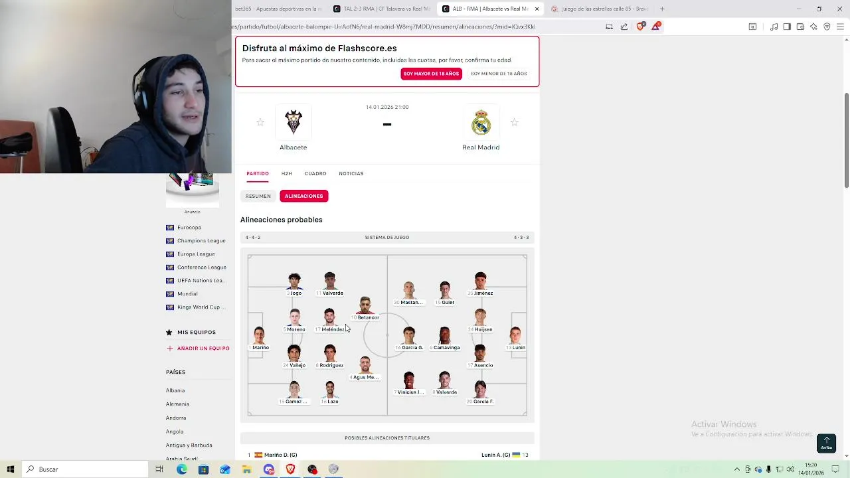Select goalkeeper Lunin on the pitch
Viewport: 850px width, 478px height.
tap(515, 339)
